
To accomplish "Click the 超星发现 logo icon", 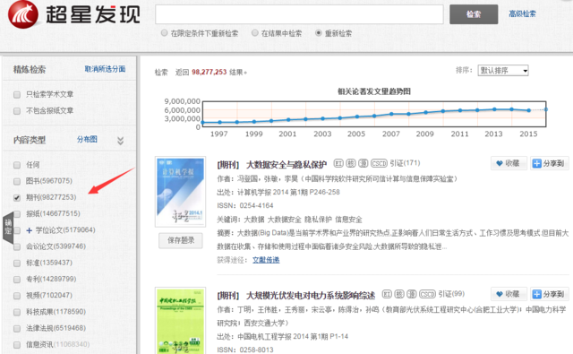I will pos(23,14).
